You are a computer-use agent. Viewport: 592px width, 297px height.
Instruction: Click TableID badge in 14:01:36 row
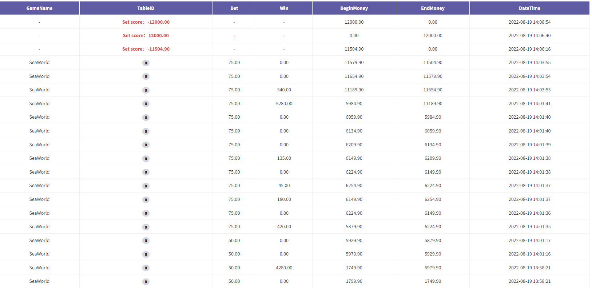(x=146, y=213)
